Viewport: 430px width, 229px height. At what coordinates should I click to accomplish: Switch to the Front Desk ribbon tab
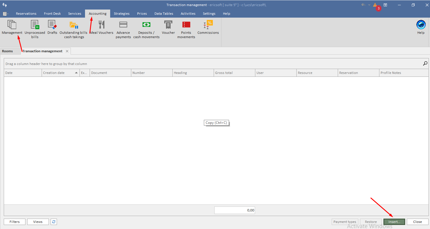tap(52, 14)
